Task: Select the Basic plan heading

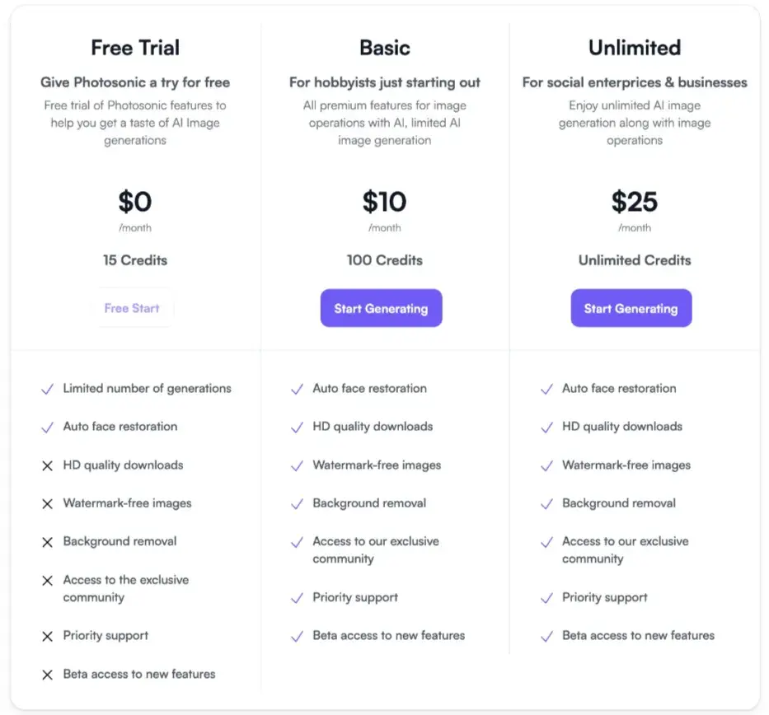Action: tap(385, 48)
